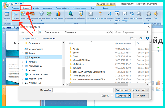
Task: Click the Отмена button
Action: coord(141,95)
